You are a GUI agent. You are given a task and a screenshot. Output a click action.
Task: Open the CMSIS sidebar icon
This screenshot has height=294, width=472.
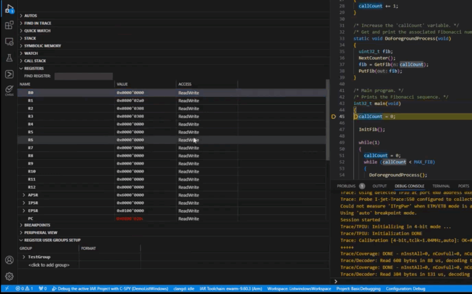tap(9, 90)
